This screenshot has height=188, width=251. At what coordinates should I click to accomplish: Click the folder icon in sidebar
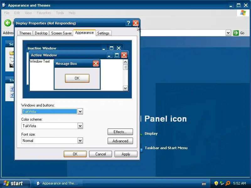[x=12, y=53]
